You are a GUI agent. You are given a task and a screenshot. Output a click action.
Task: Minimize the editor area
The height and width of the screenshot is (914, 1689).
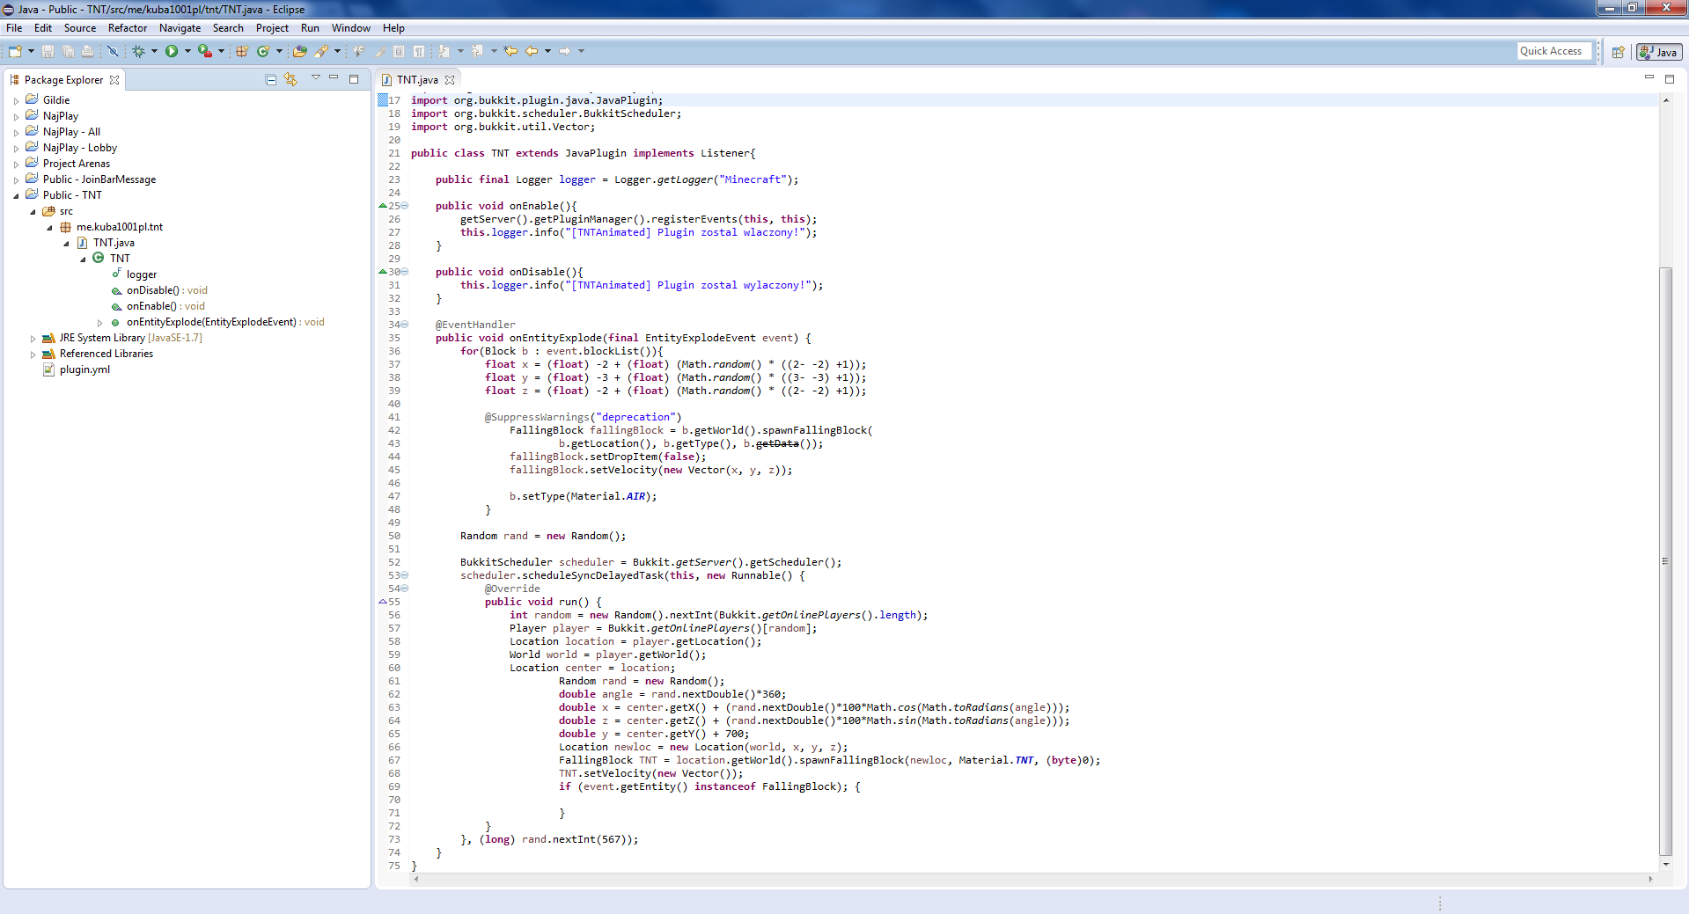click(x=1649, y=78)
